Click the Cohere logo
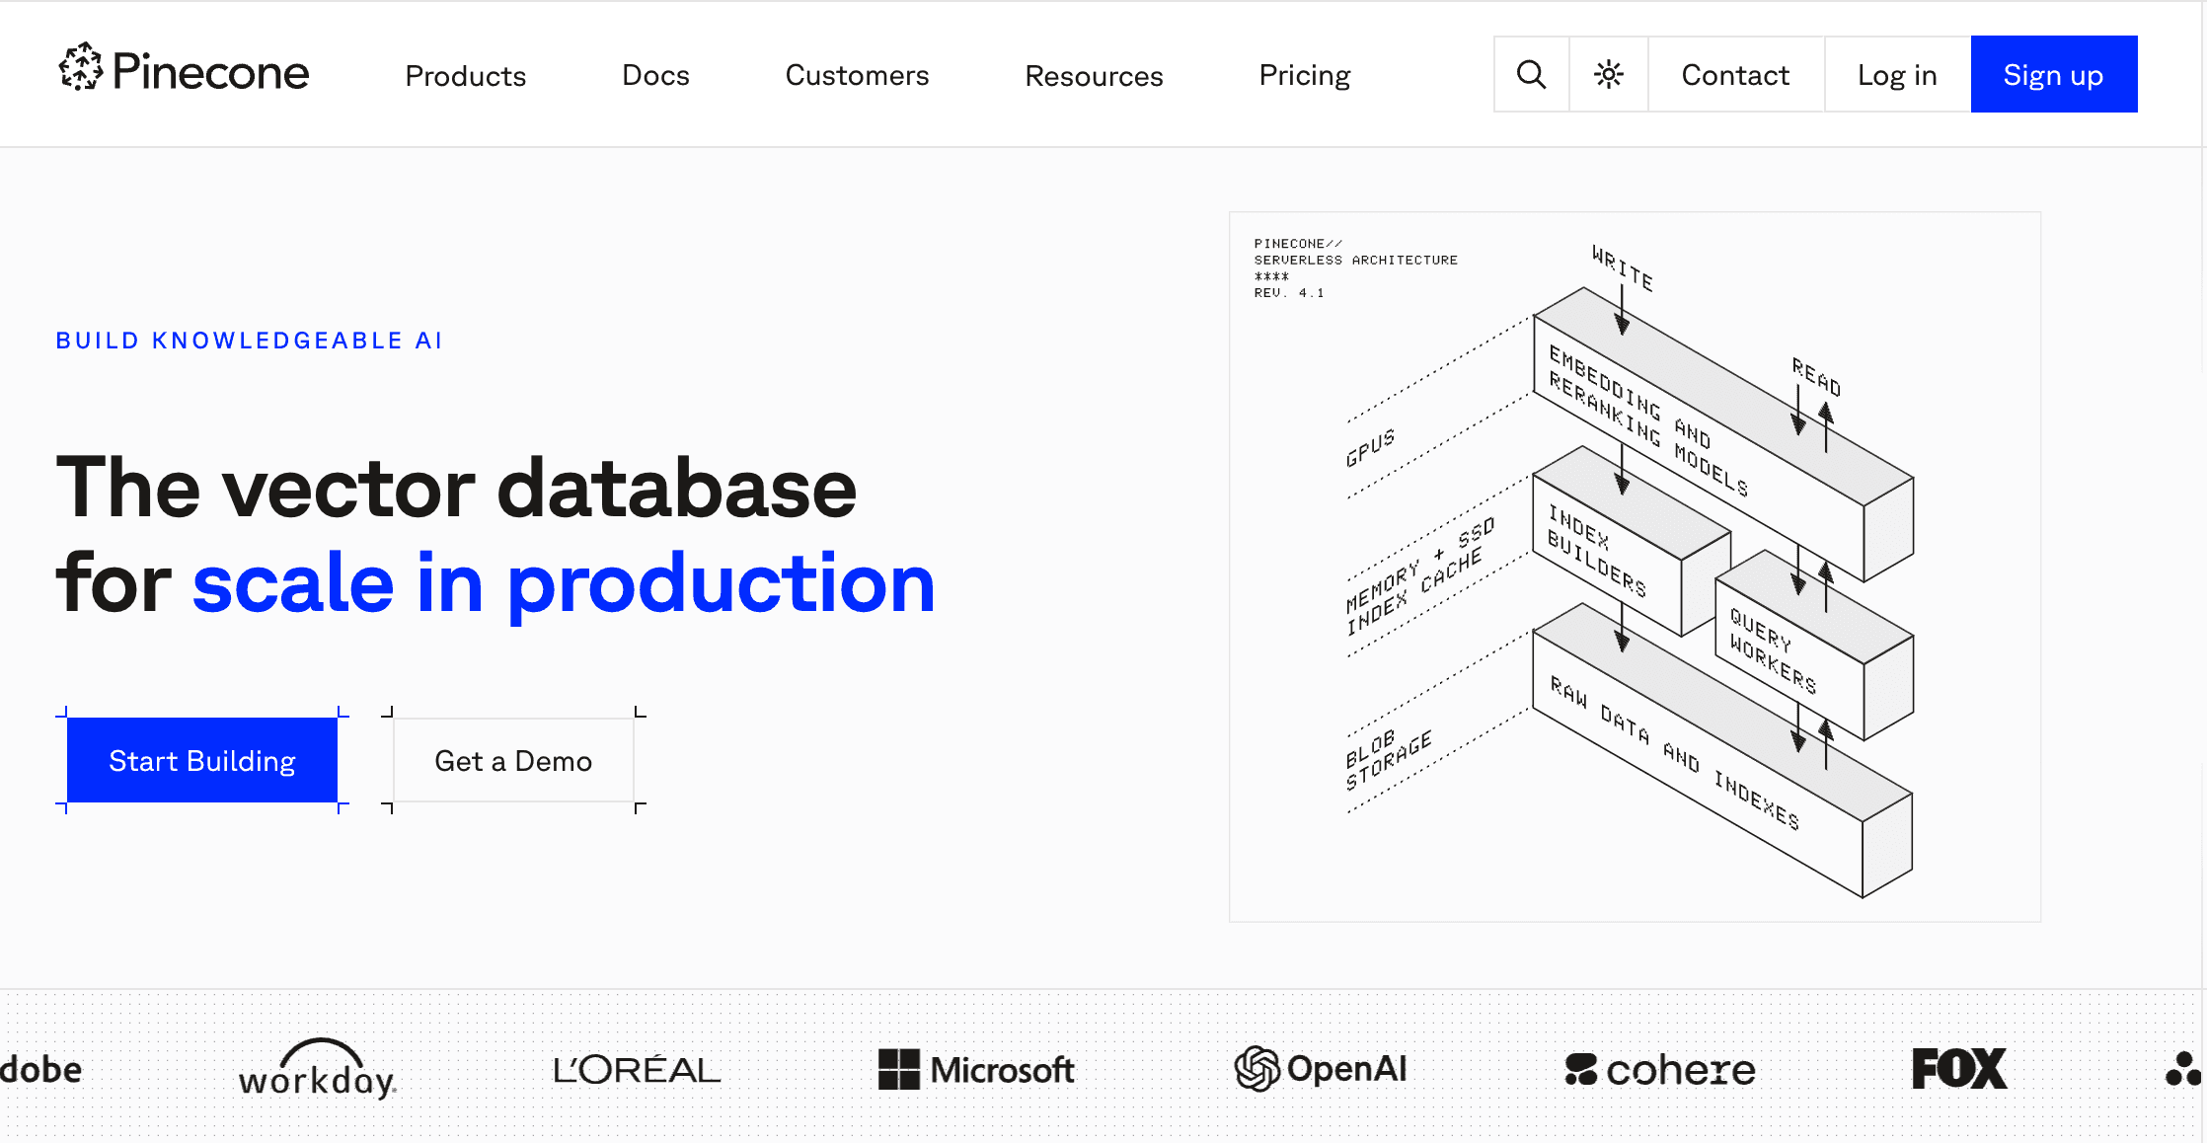Viewport: 2207px width, 1143px height. click(1659, 1069)
